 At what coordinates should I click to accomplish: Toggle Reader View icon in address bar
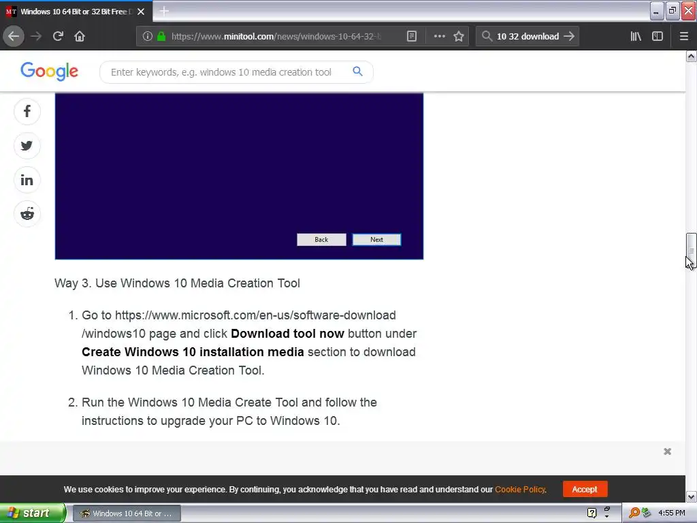pyautogui.click(x=412, y=37)
